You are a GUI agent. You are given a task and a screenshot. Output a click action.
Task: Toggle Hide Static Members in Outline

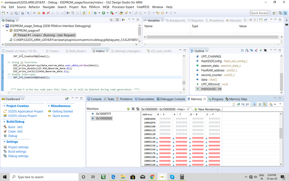coord(256,51)
